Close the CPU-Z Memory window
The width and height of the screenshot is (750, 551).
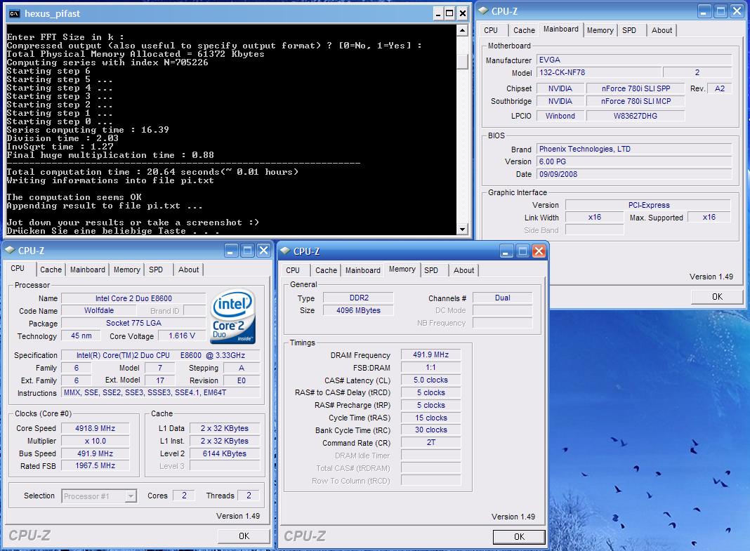(539, 251)
